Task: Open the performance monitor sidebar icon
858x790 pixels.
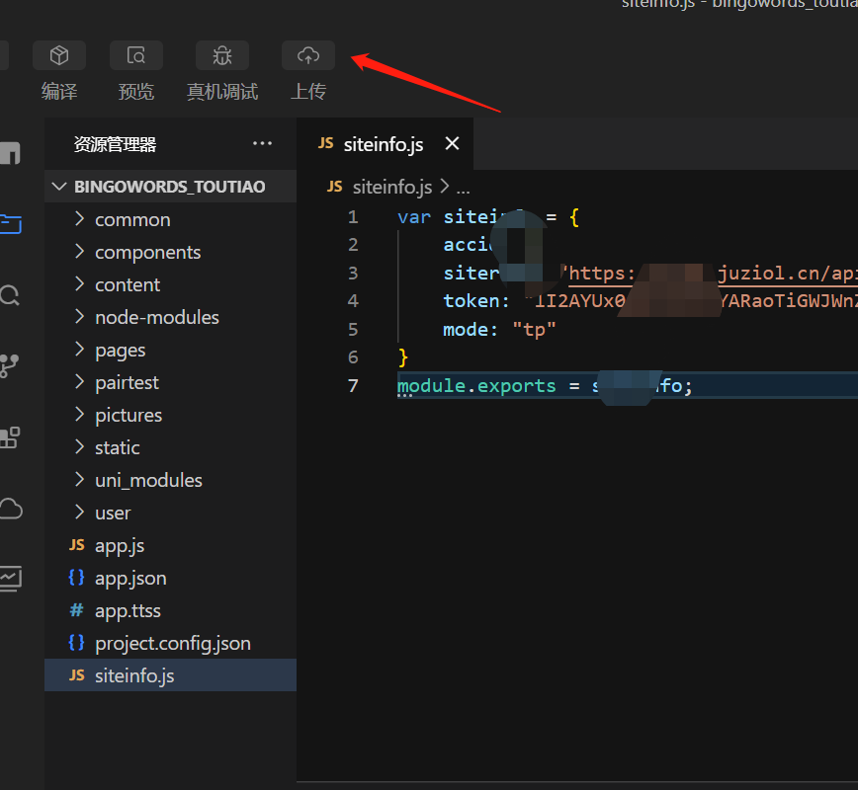Action: coord(11,579)
